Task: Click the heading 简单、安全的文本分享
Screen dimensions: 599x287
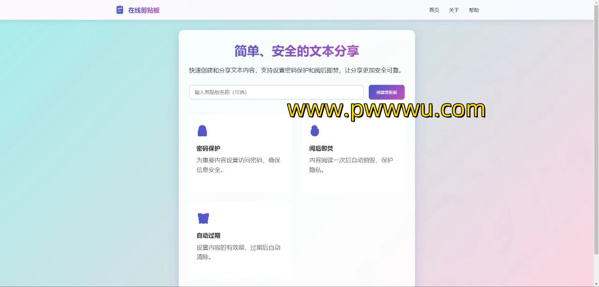Action: [297, 51]
